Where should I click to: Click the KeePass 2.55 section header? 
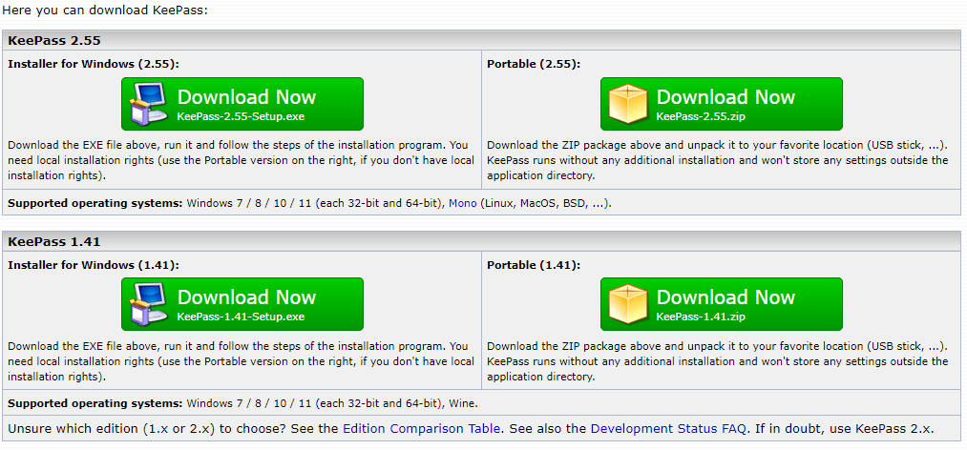(481, 41)
